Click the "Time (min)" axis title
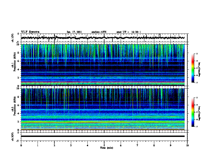Viewport: 211px width, 163px height. pos(107,148)
